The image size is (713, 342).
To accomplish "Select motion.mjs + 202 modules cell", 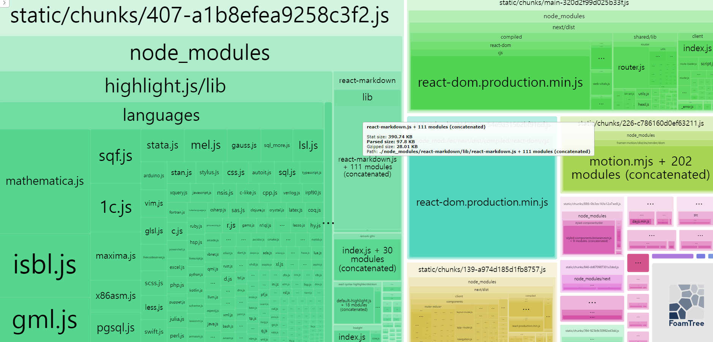I will coord(640,168).
